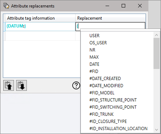Close the Attribute replacements window
161x134 pixels.
[x=140, y=6]
